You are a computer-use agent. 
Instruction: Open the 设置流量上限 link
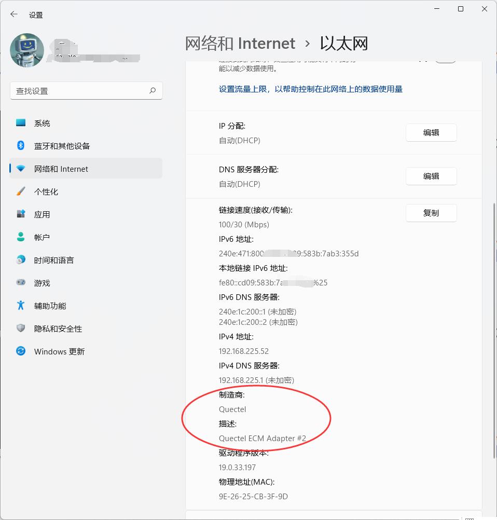pos(310,89)
